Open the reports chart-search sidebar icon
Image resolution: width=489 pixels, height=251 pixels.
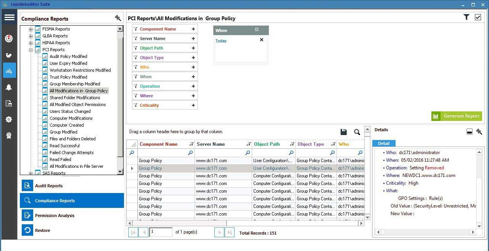pos(9,71)
